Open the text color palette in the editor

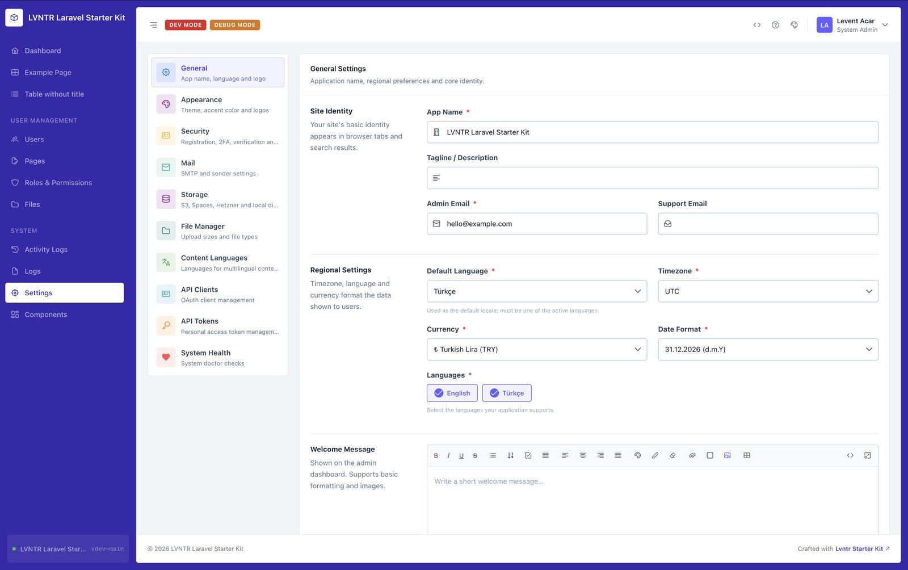637,455
